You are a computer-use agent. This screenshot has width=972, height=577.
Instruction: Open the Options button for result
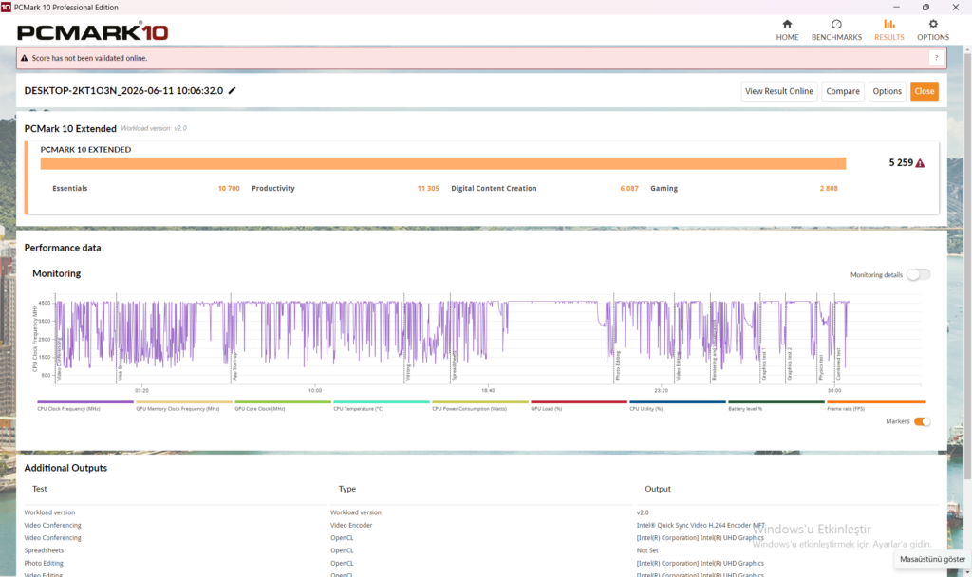(888, 91)
